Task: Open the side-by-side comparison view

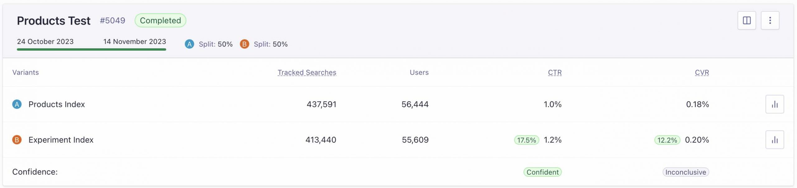Action: pos(747,20)
